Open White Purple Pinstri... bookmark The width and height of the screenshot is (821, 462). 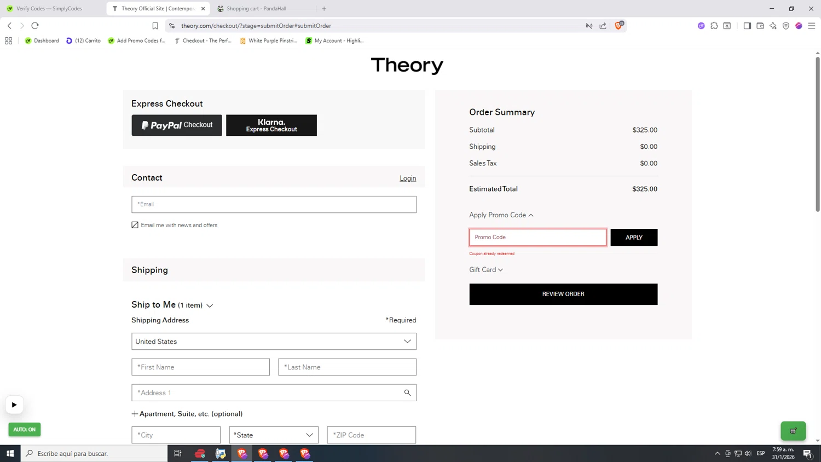point(269,41)
